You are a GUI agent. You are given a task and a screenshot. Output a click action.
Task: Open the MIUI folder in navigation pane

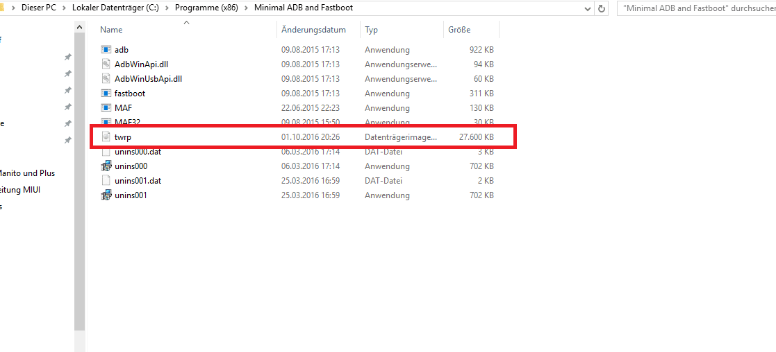click(19, 190)
